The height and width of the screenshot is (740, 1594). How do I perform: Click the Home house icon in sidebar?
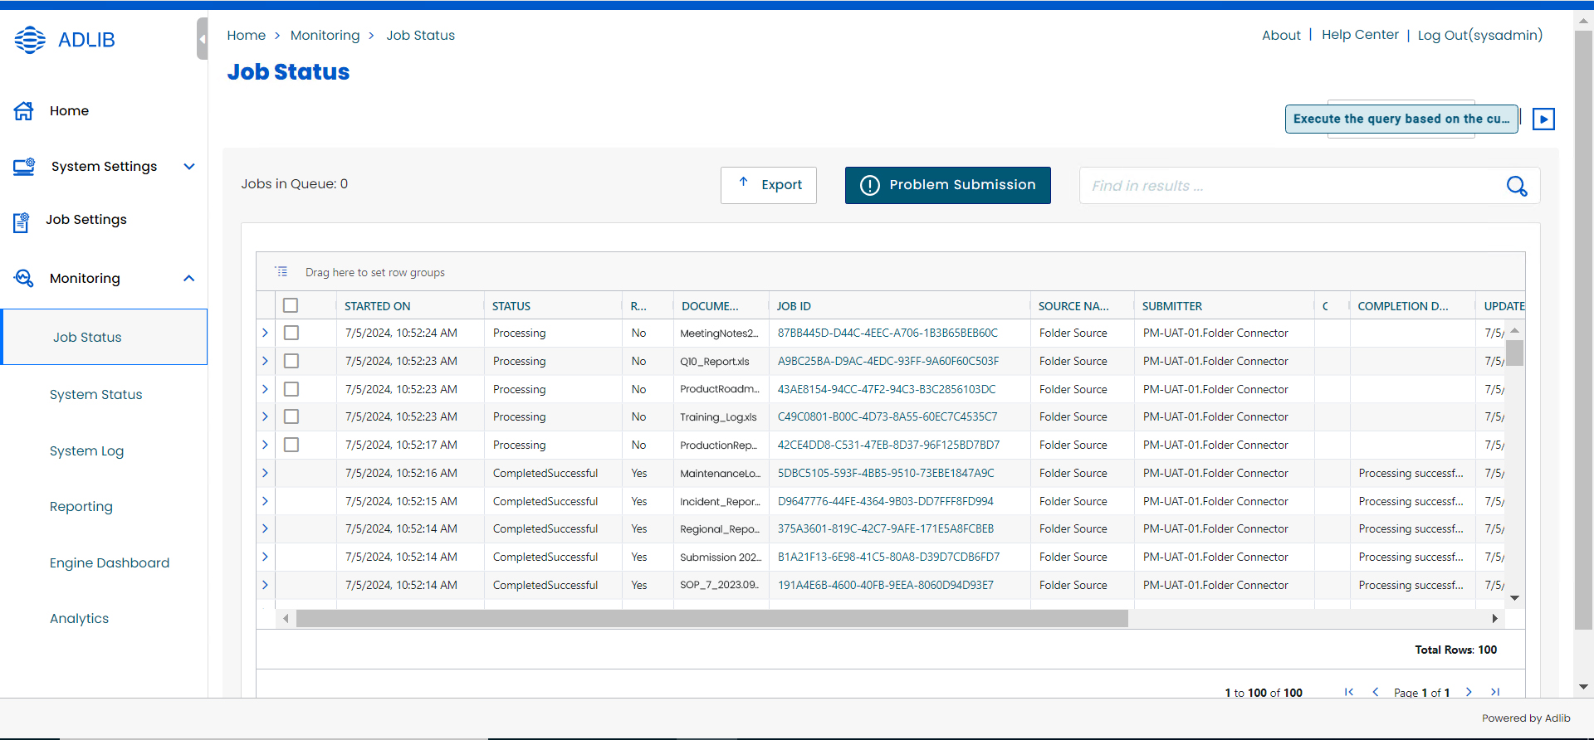[24, 110]
